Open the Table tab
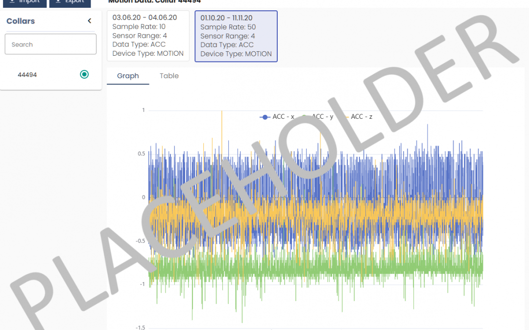The width and height of the screenshot is (529, 330). 169,76
